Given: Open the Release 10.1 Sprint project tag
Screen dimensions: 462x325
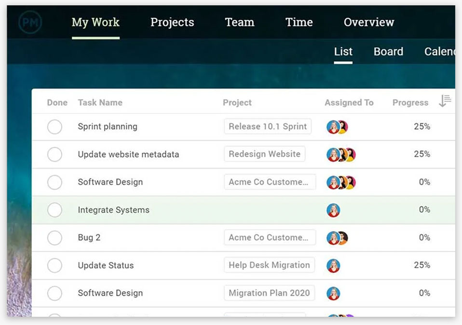Looking at the screenshot, I should 268,126.
